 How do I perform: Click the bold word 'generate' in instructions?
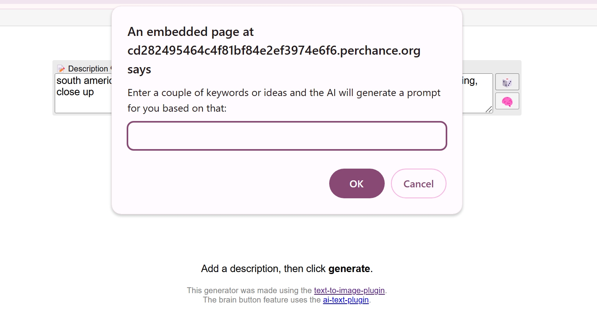click(x=349, y=269)
